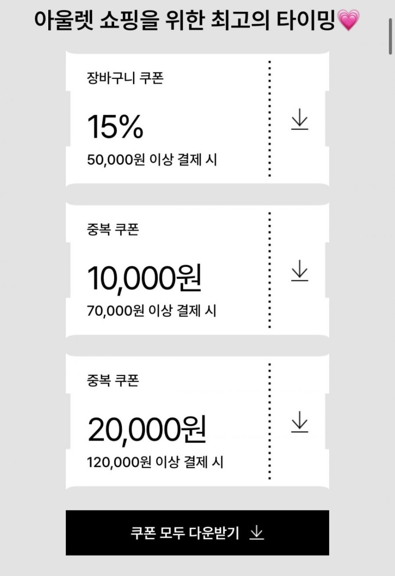The height and width of the screenshot is (576, 395).
Task: Click 중복 쿠폰 label above 10,000원
Action: tap(113, 230)
